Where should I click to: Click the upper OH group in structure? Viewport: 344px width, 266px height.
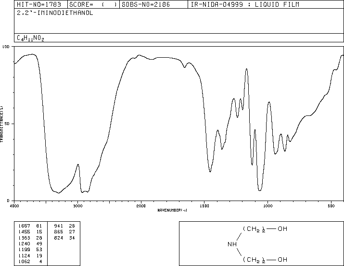282,228
